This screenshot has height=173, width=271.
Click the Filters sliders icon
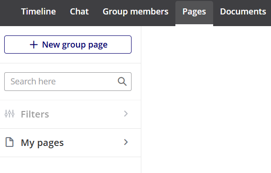click(9, 114)
